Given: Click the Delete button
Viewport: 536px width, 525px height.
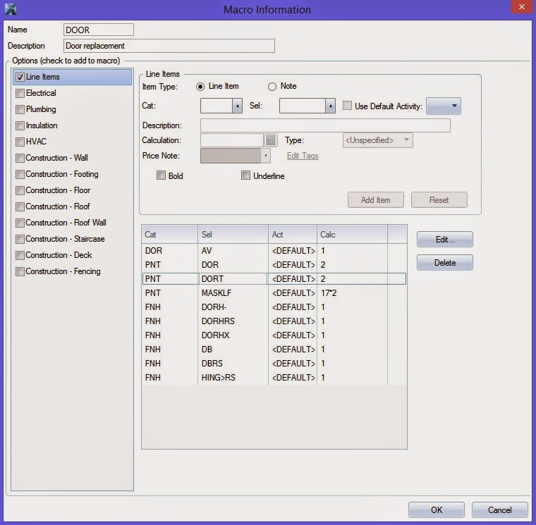Looking at the screenshot, I should coord(445,263).
